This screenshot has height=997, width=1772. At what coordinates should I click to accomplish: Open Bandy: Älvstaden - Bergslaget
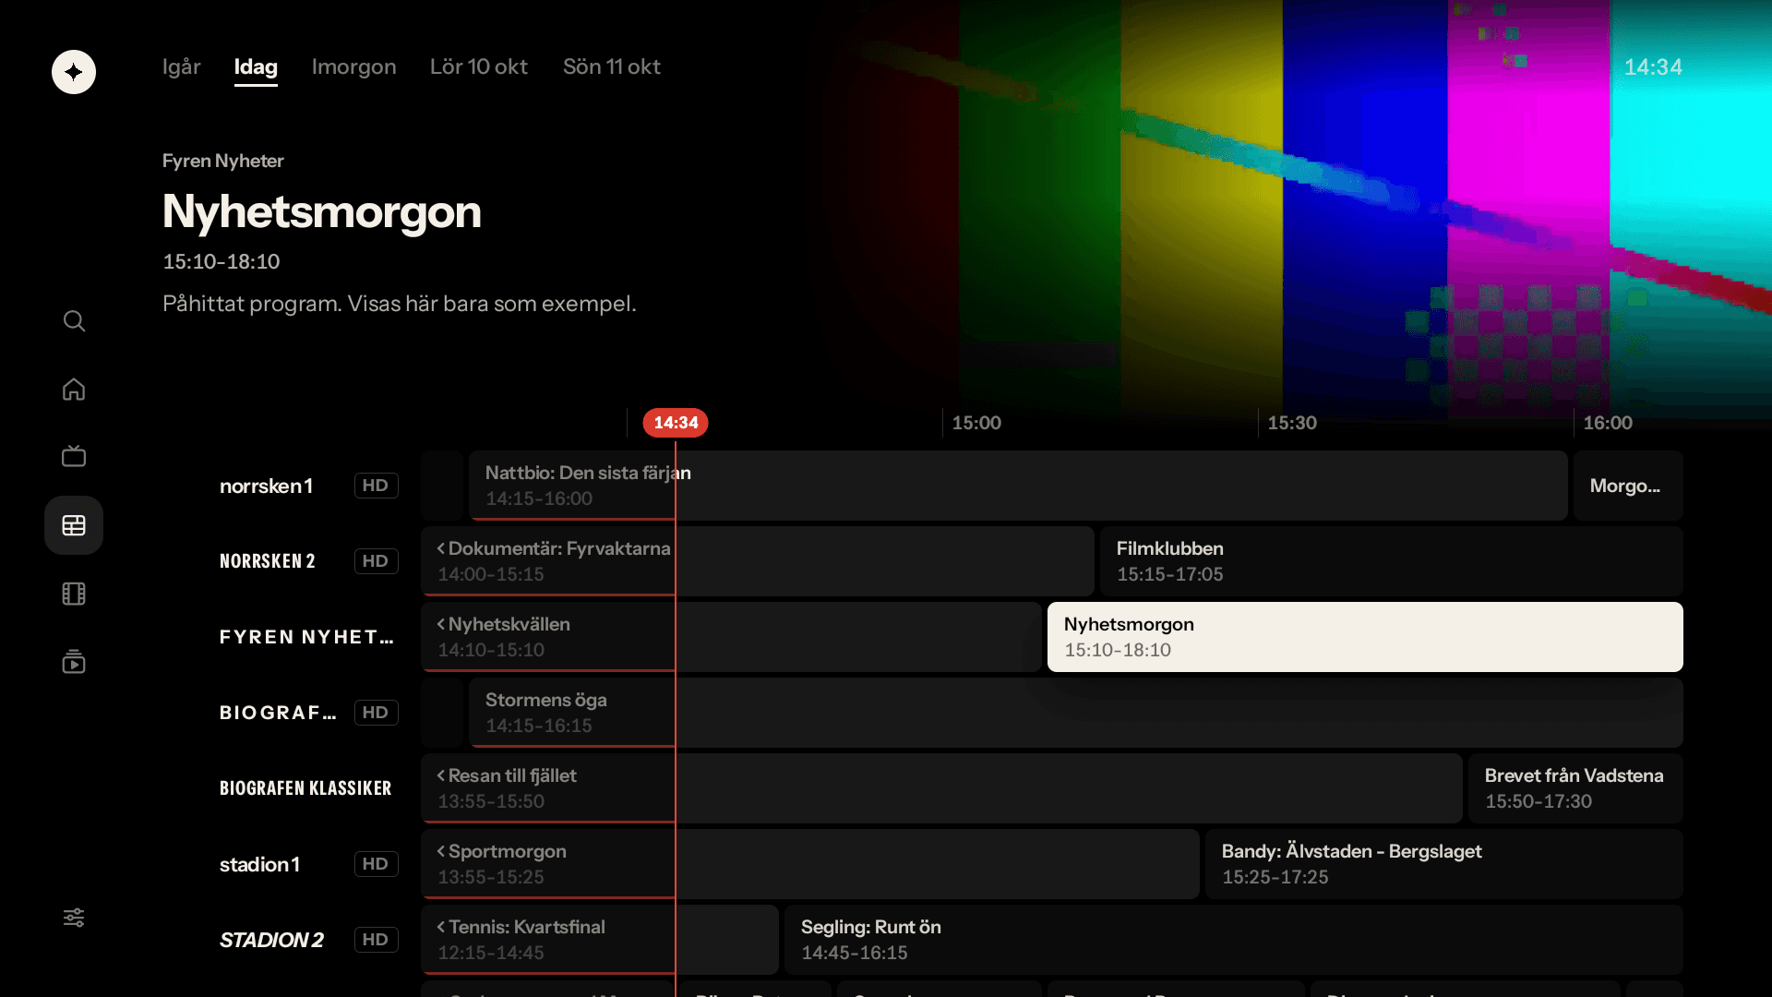pos(1443,864)
